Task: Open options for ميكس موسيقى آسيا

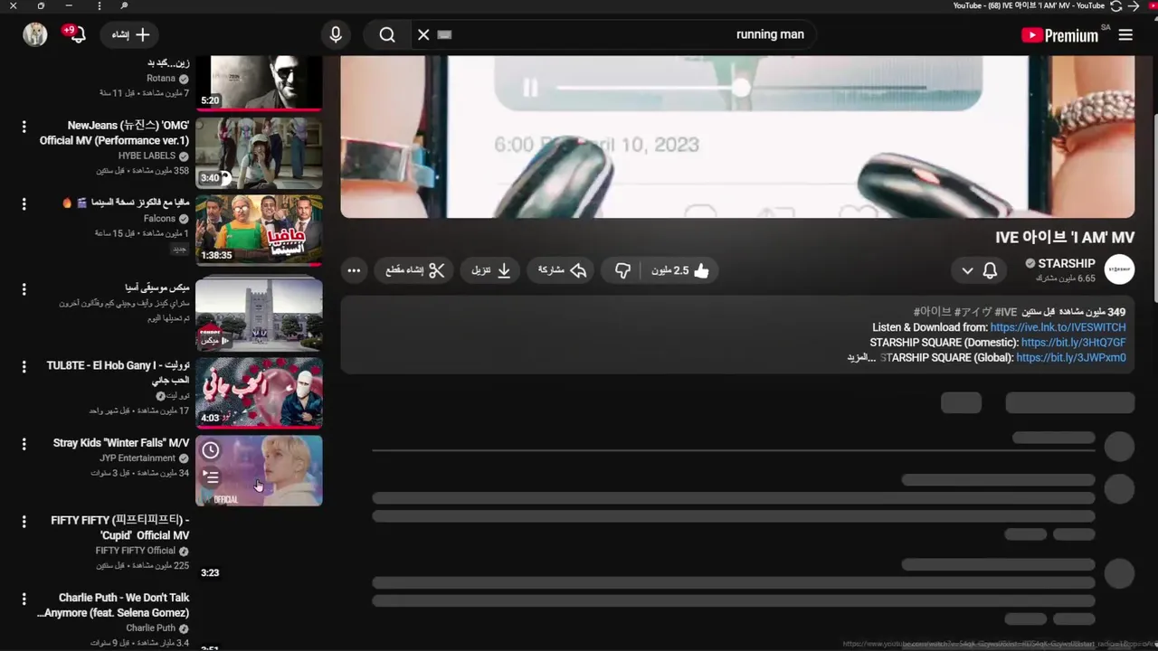Action: (24, 289)
